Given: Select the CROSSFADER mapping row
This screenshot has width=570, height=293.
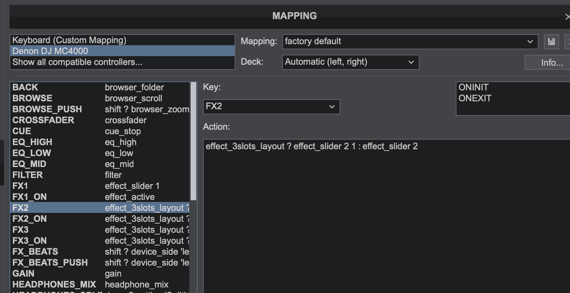Looking at the screenshot, I should click(x=100, y=120).
